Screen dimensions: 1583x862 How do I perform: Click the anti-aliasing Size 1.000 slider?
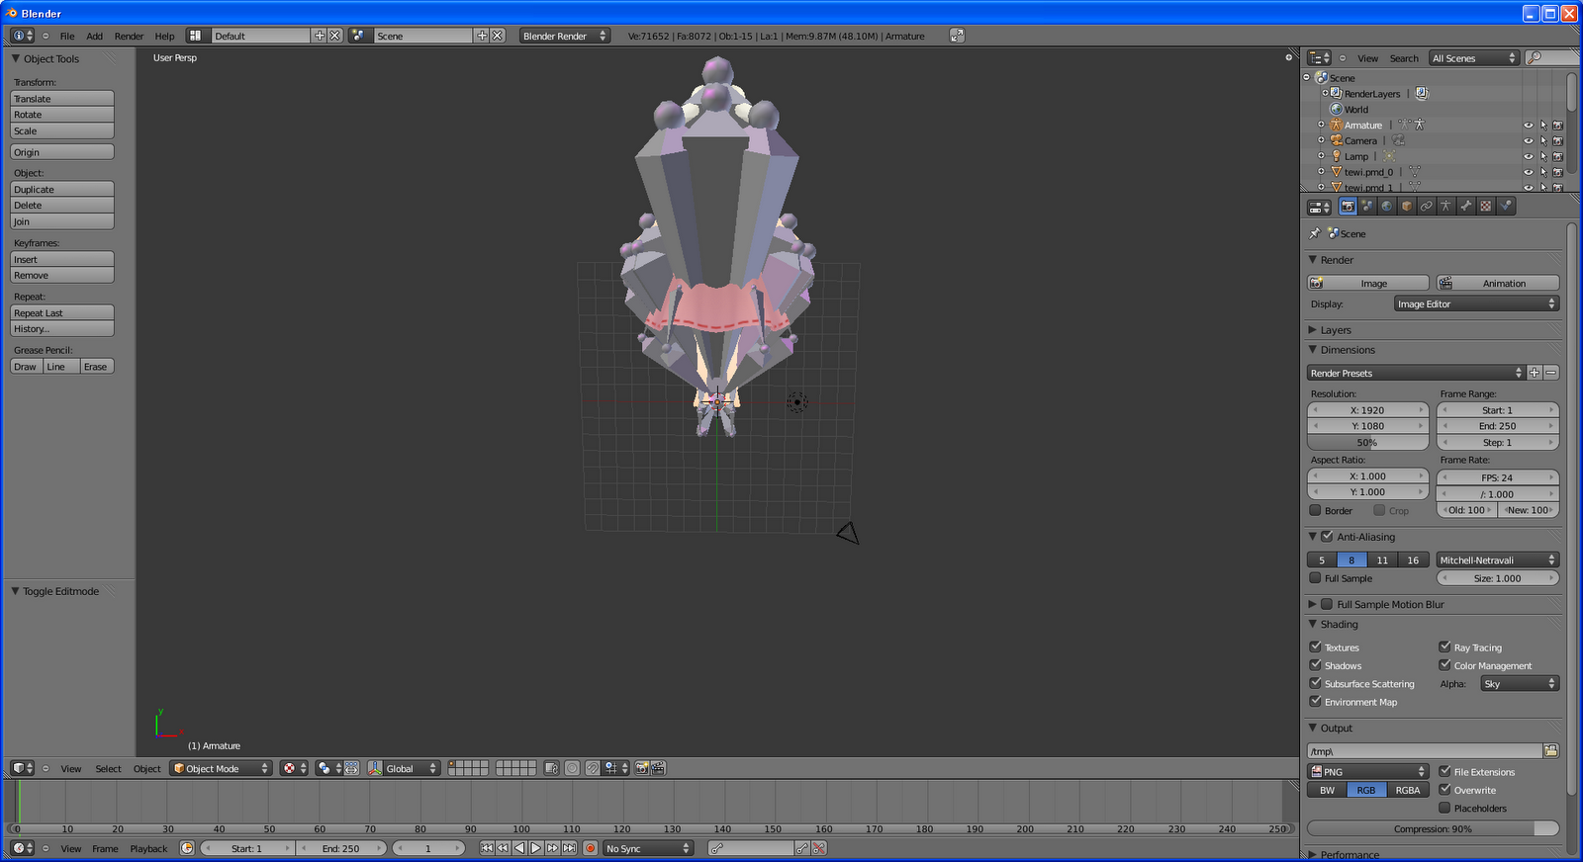pos(1498,578)
